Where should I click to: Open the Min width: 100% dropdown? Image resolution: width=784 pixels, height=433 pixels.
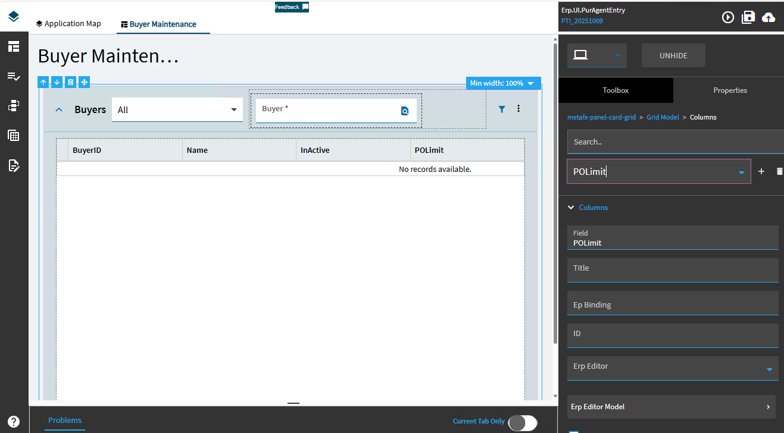coord(504,83)
